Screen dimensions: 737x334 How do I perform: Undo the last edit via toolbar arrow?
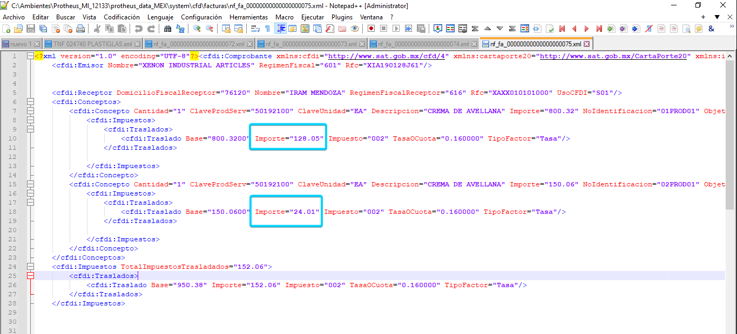coord(139,29)
